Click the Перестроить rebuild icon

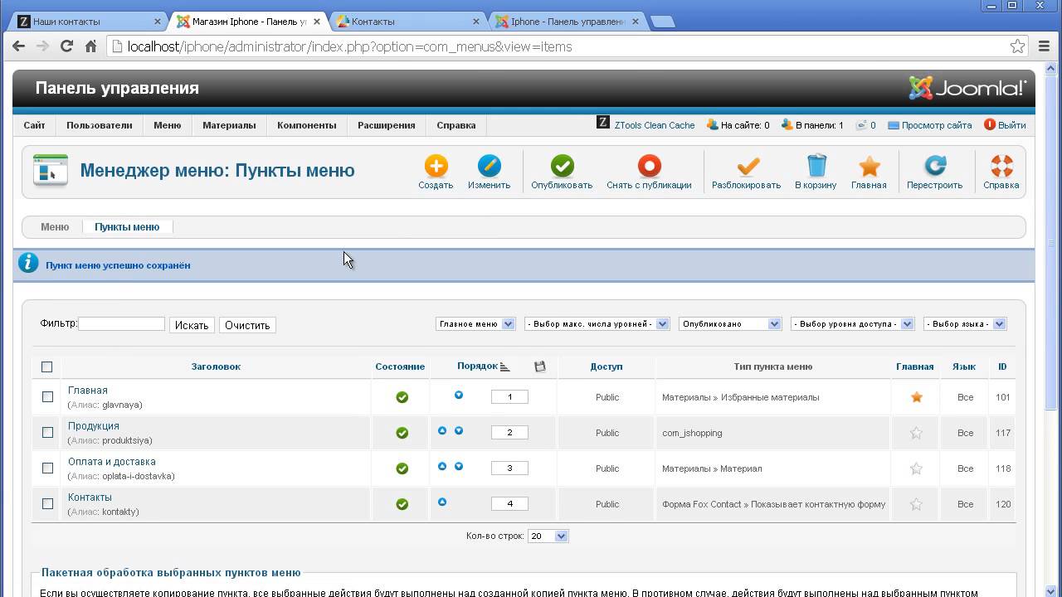[x=935, y=166]
